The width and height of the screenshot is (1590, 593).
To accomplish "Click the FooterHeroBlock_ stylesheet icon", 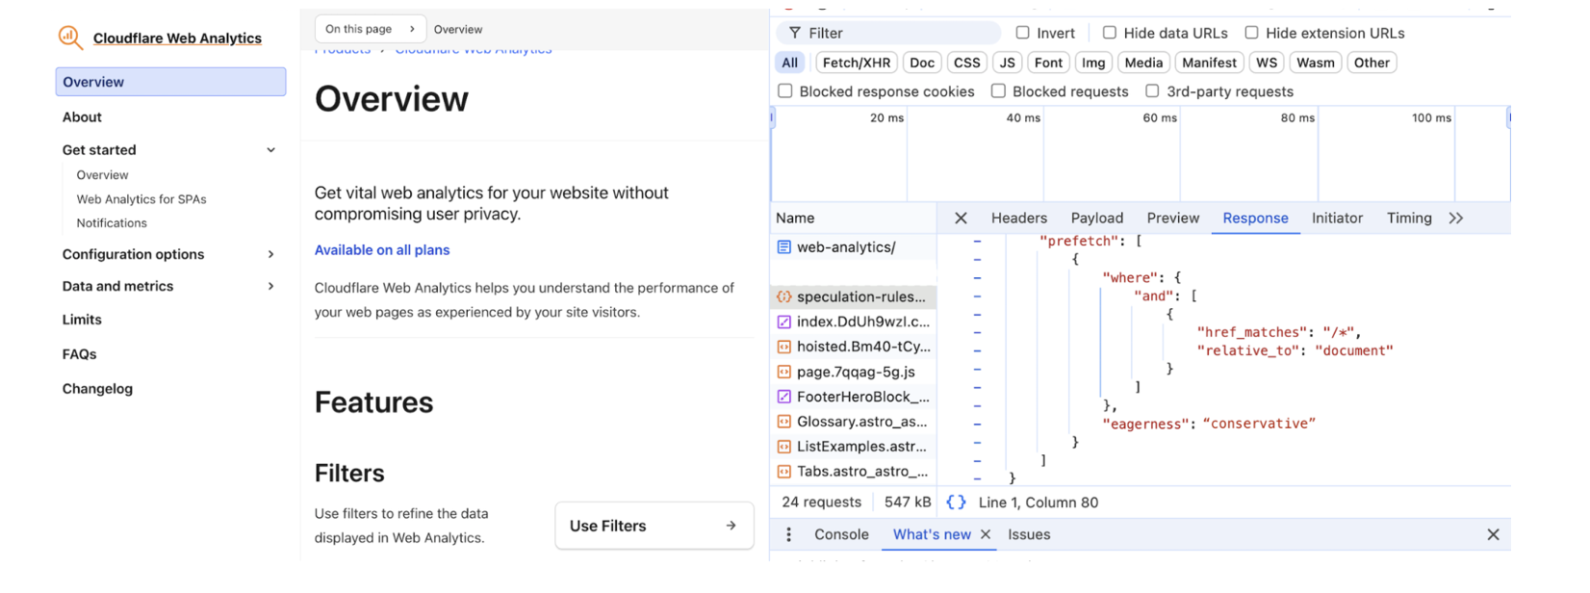I will (783, 397).
